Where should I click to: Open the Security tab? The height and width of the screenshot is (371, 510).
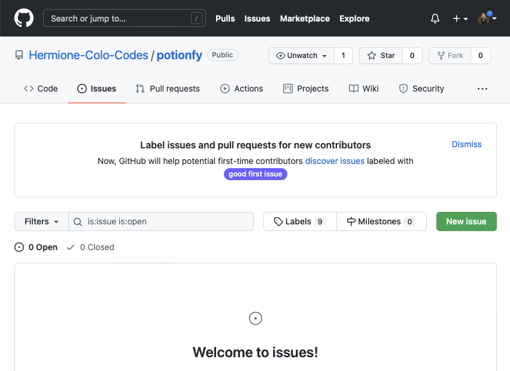[421, 89]
